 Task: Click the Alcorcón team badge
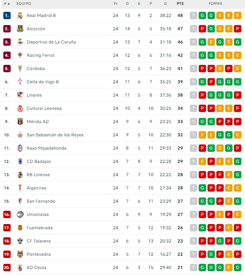click(20, 29)
